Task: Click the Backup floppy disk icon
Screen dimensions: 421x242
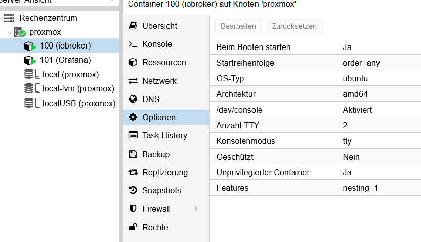Action: [x=133, y=154]
